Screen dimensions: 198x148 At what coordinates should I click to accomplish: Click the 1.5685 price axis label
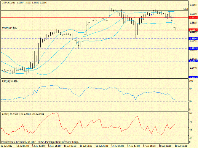coord(193,5)
